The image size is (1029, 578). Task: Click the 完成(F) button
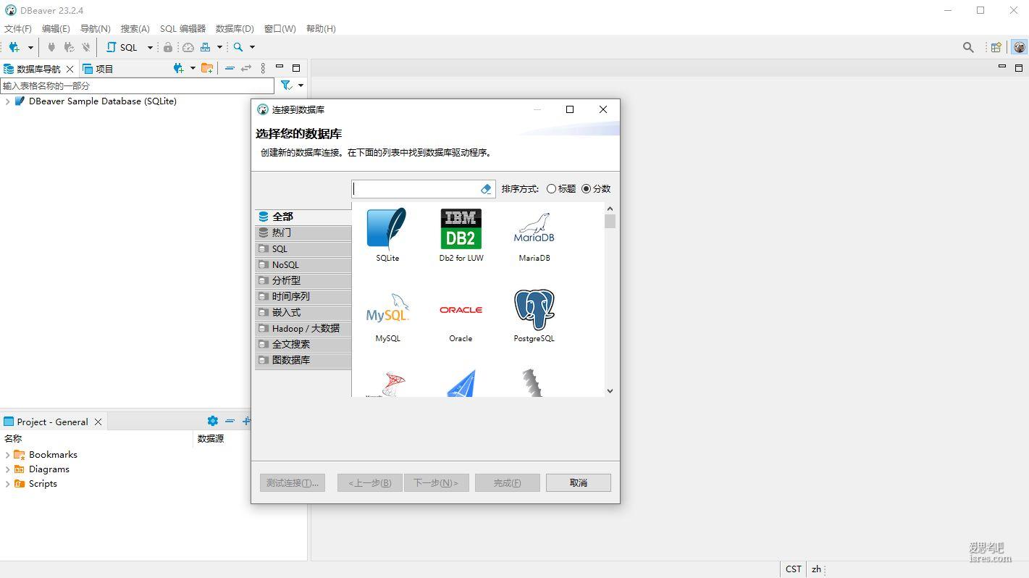click(x=508, y=483)
